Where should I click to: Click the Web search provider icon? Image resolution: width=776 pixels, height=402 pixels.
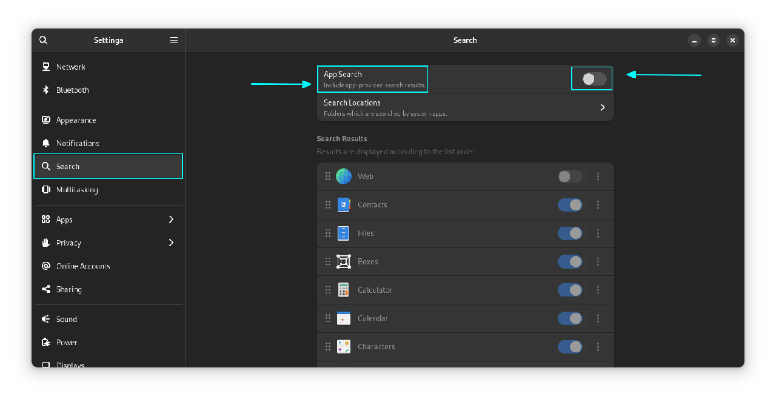344,176
